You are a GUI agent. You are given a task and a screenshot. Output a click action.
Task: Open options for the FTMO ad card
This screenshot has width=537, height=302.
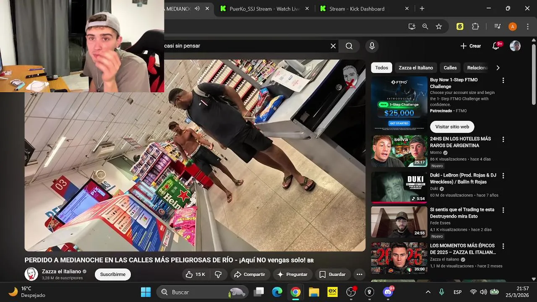(x=503, y=80)
